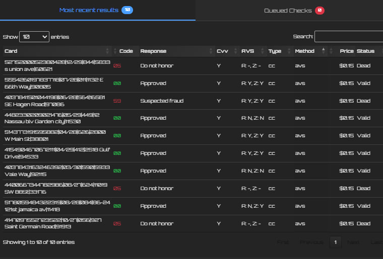Click the sort arrows beside Price
Screen dimensions: 383x259
tap(331, 51)
